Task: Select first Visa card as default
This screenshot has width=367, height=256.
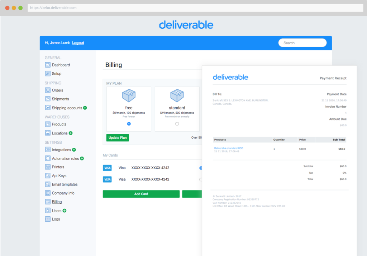Action: click(x=201, y=168)
